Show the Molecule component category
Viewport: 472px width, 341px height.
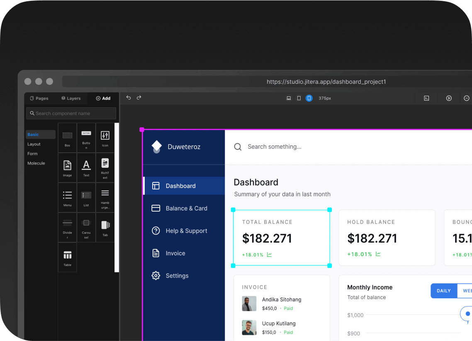tap(36, 163)
